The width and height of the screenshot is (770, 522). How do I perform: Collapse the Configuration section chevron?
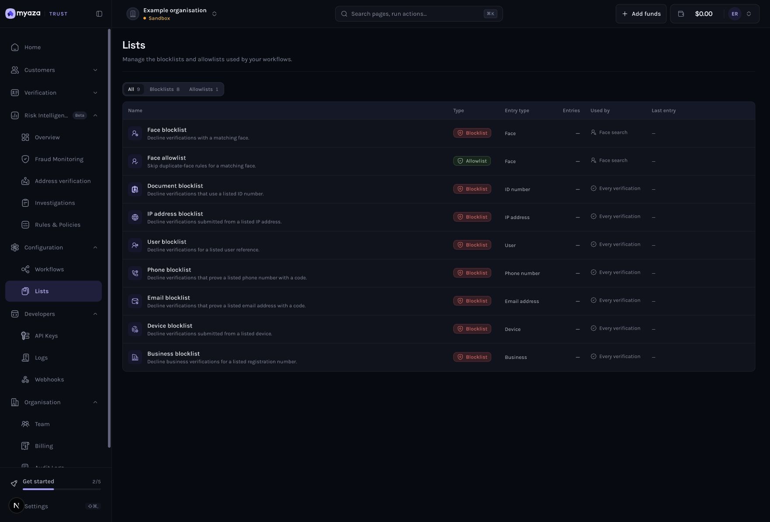coord(95,247)
